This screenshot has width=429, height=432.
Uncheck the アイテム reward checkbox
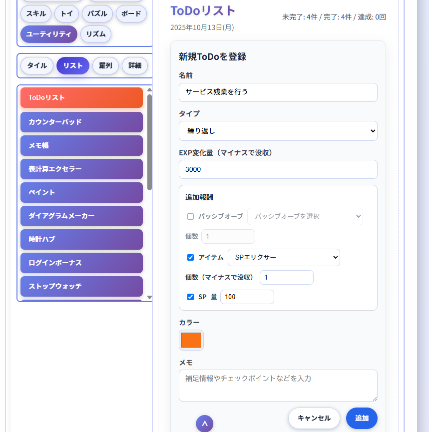(x=190, y=257)
